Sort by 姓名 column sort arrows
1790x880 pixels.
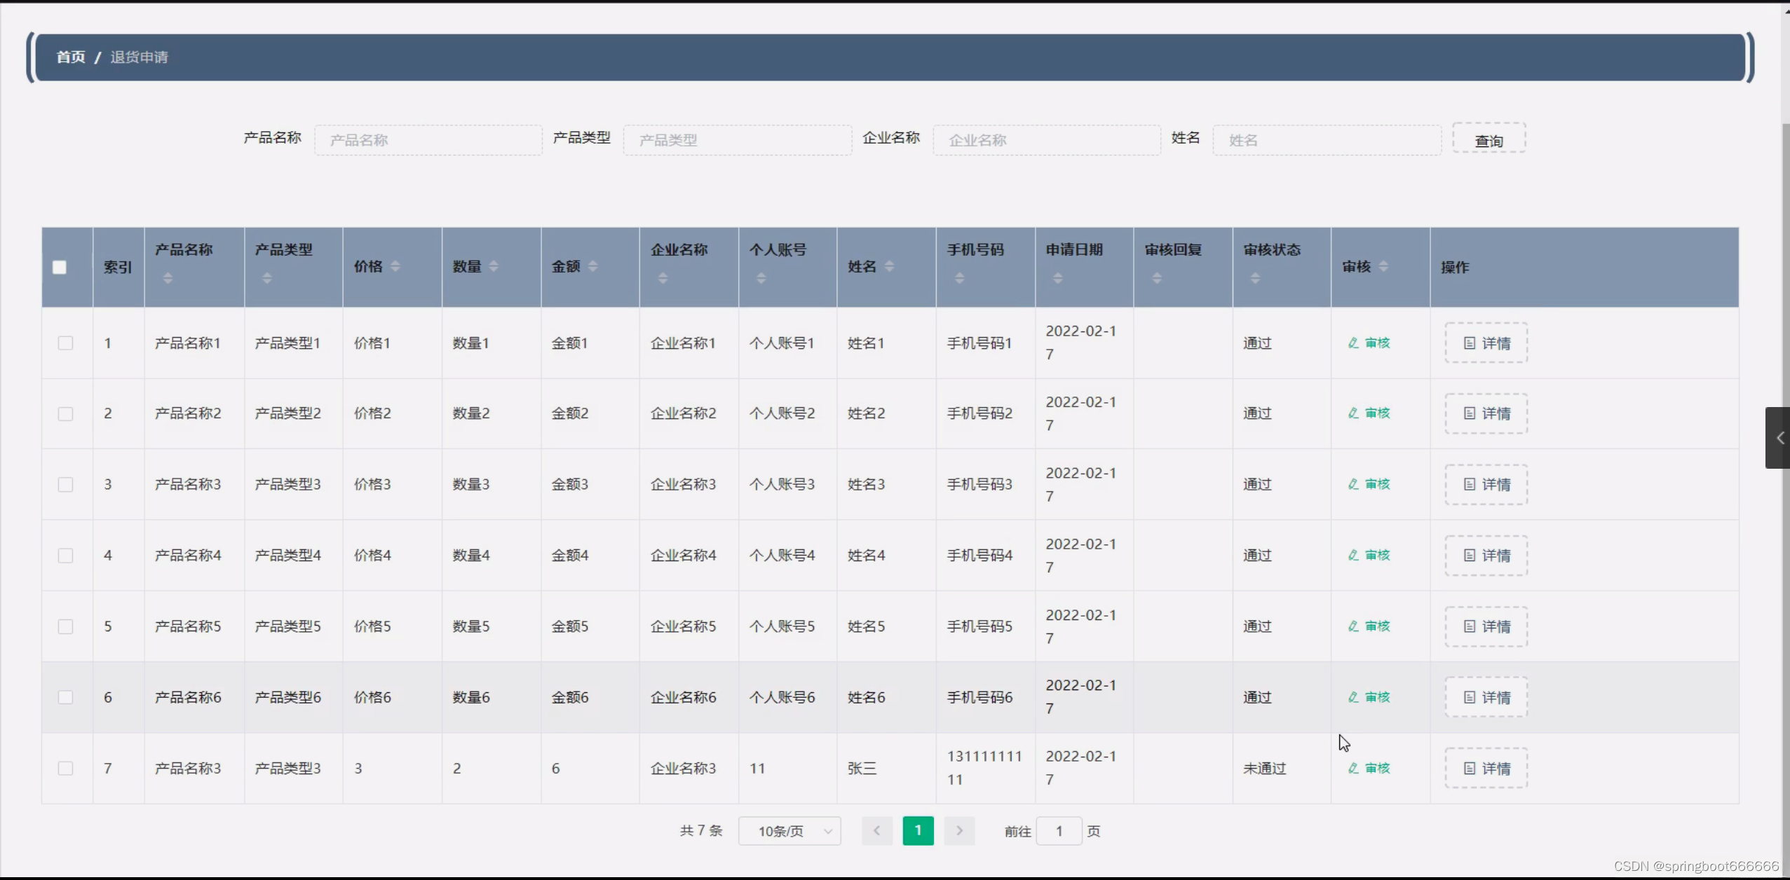[x=890, y=266]
